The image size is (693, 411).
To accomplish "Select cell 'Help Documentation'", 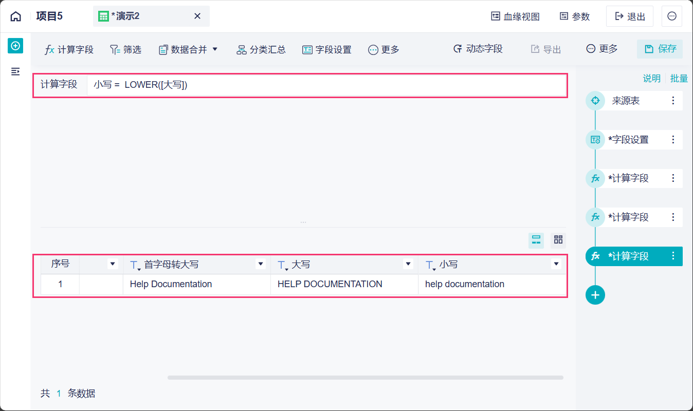I will 197,284.
